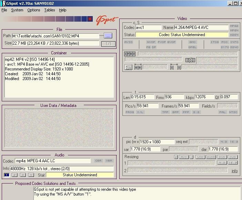Image resolution: width=242 pixels, height=200 pixels.
Task: Click 'Recommended Display Size: 1920 x 1080' line
Action: coord(39,69)
